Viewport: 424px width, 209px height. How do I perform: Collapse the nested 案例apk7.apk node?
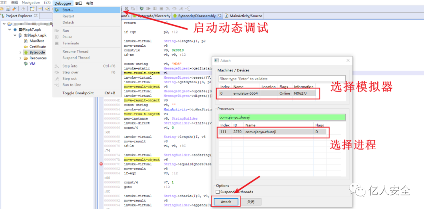coord(15,35)
